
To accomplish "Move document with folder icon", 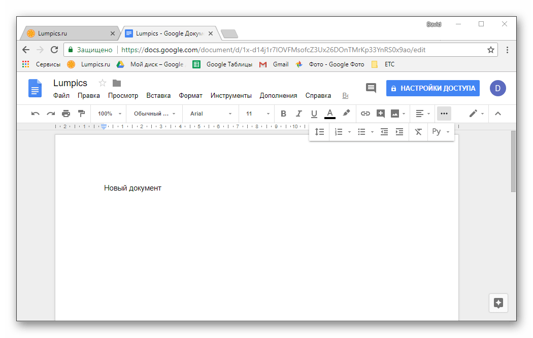I will pos(117,83).
